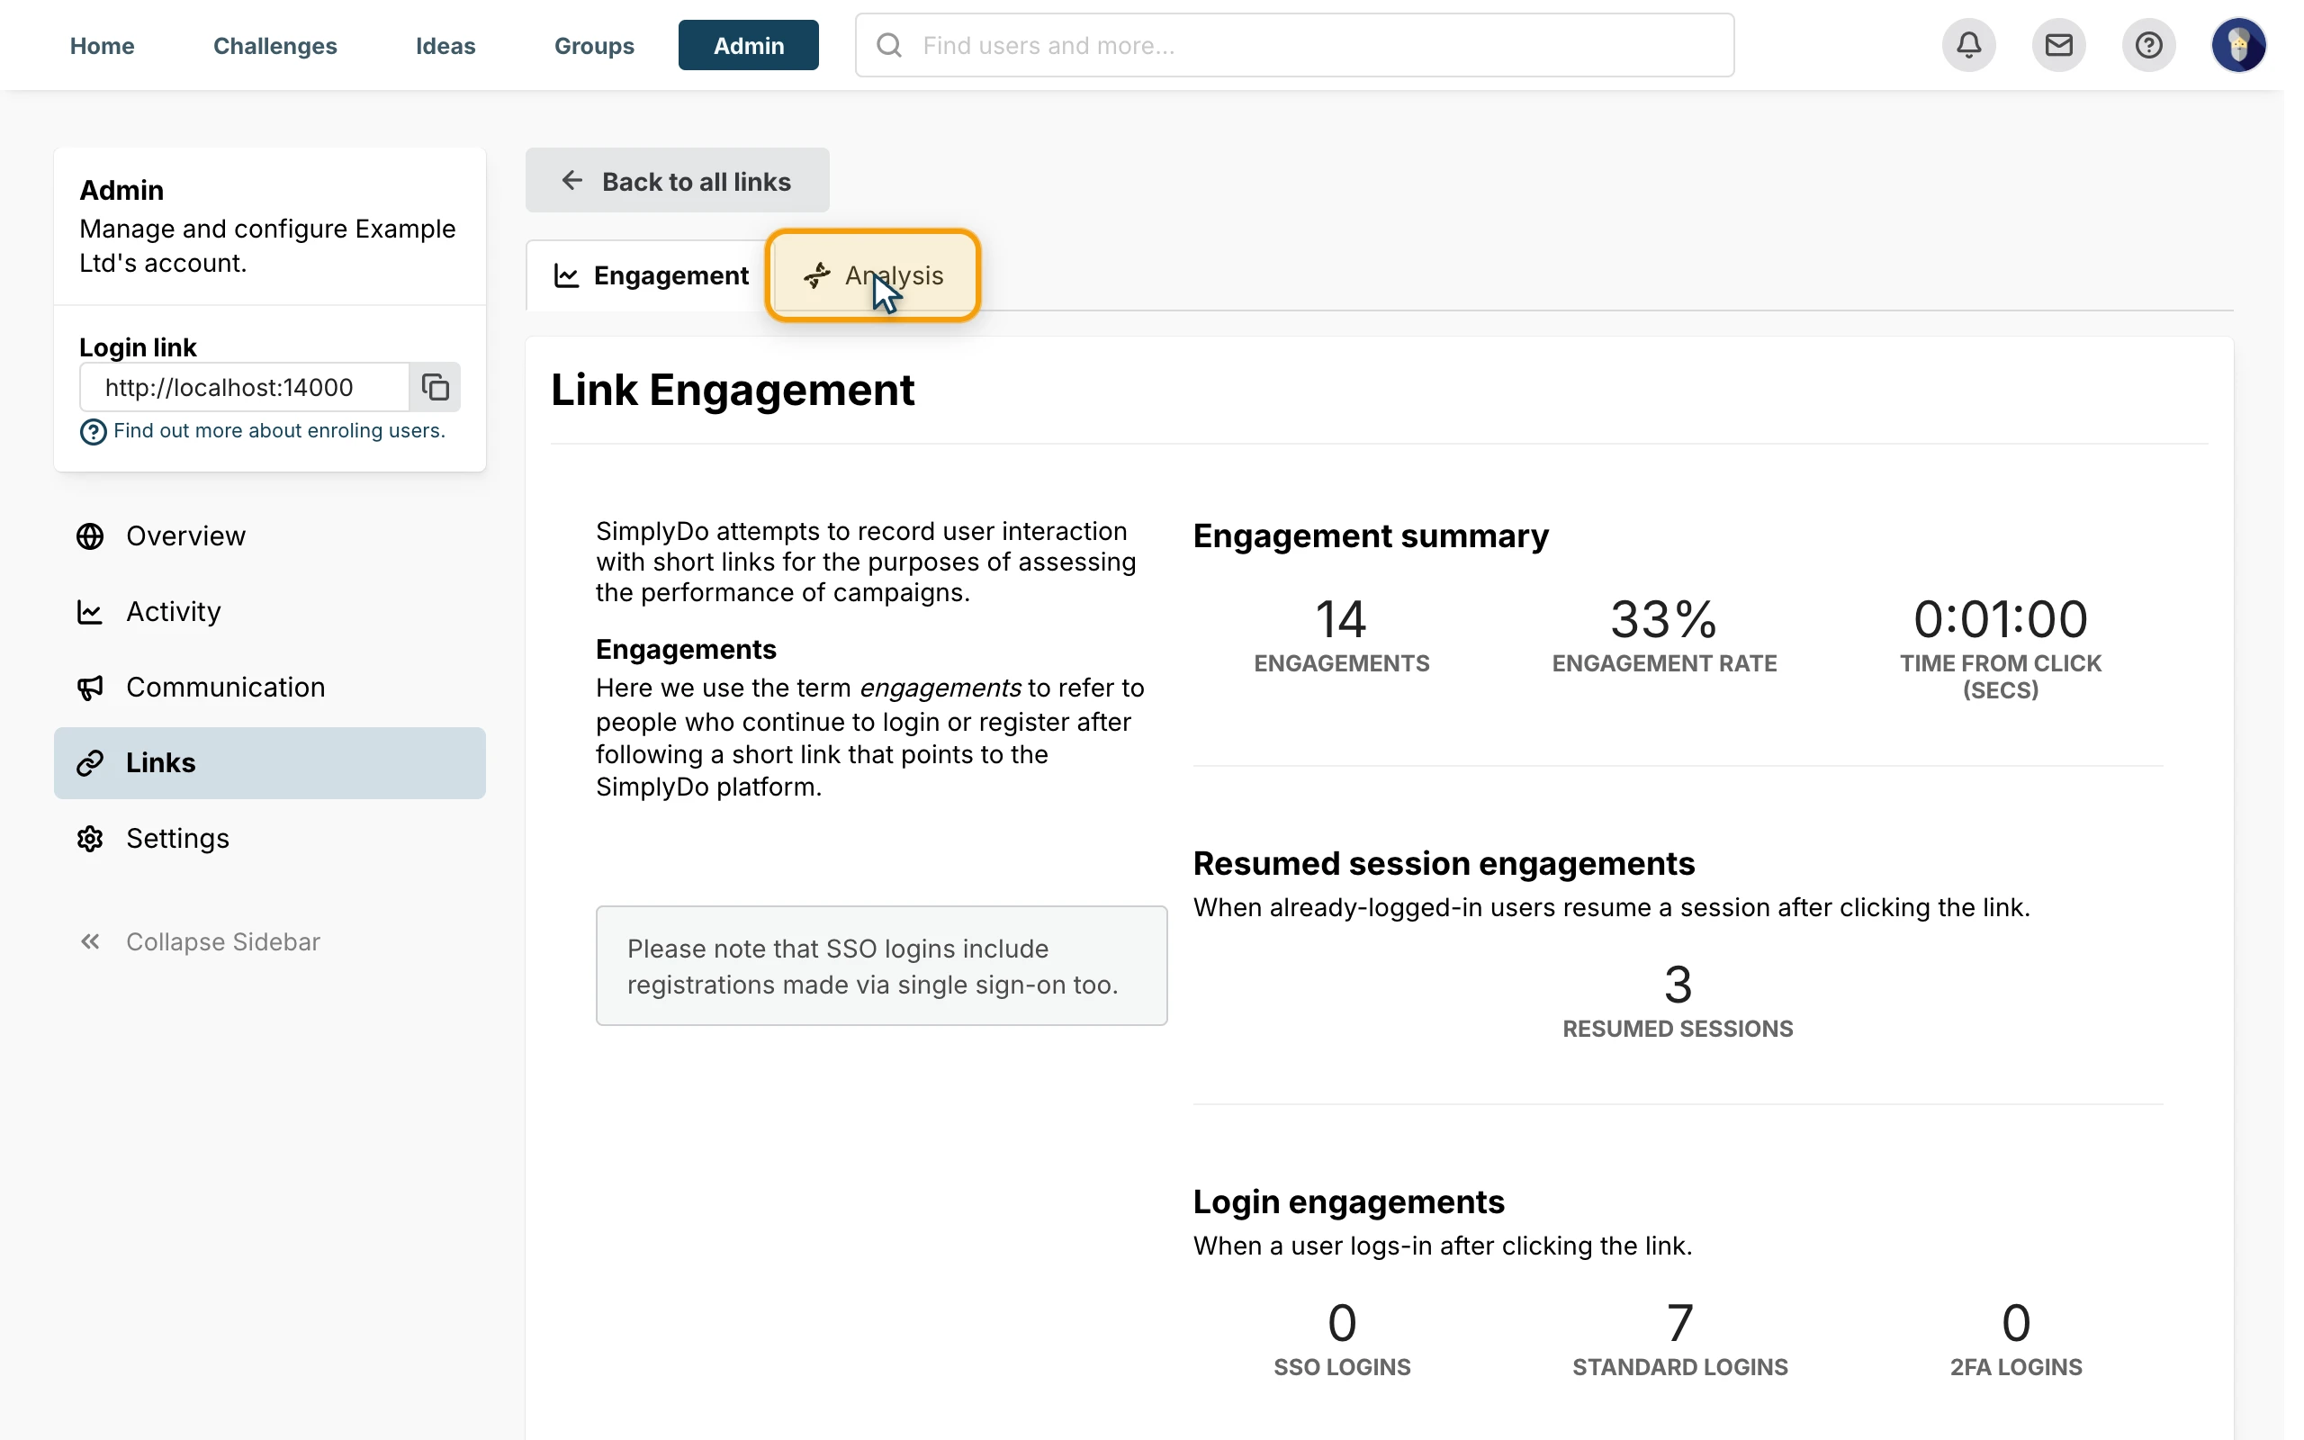Open the Home menu item
Image resolution: width=2304 pixels, height=1440 pixels.
tap(102, 45)
